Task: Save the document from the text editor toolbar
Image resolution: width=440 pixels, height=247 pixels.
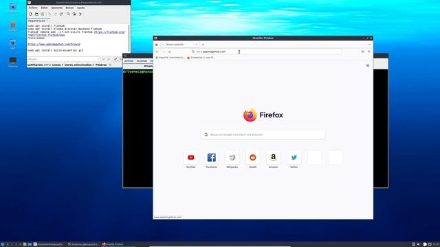Action: (x=43, y=14)
